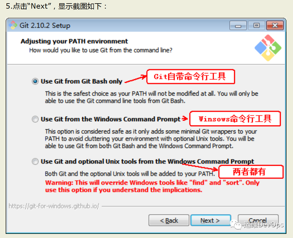This screenshot has height=238, width=293.
Task: Maximize the Git Setup window
Action: coord(256,26)
